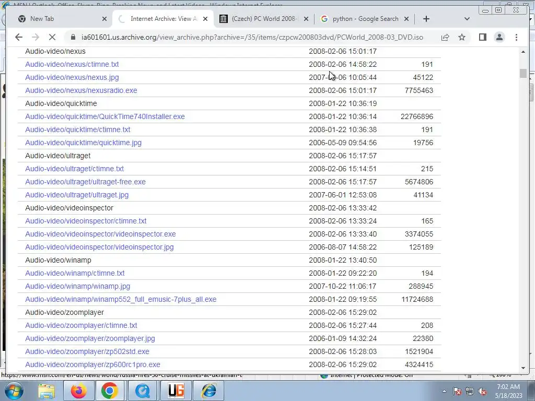Screen dimensions: 535x401
Task: Open Audio-video/videoinspector/ctimne.txt link
Action: pos(86,221)
